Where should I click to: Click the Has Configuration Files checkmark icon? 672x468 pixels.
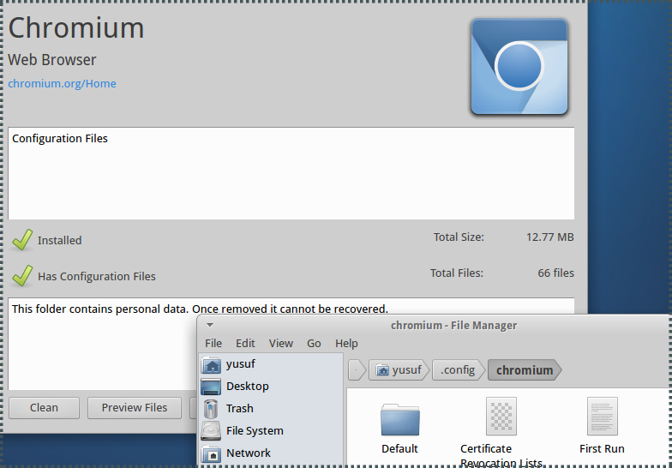(22, 276)
